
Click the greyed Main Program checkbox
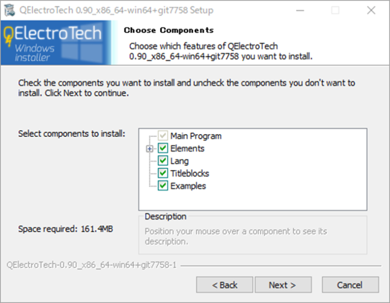point(163,136)
